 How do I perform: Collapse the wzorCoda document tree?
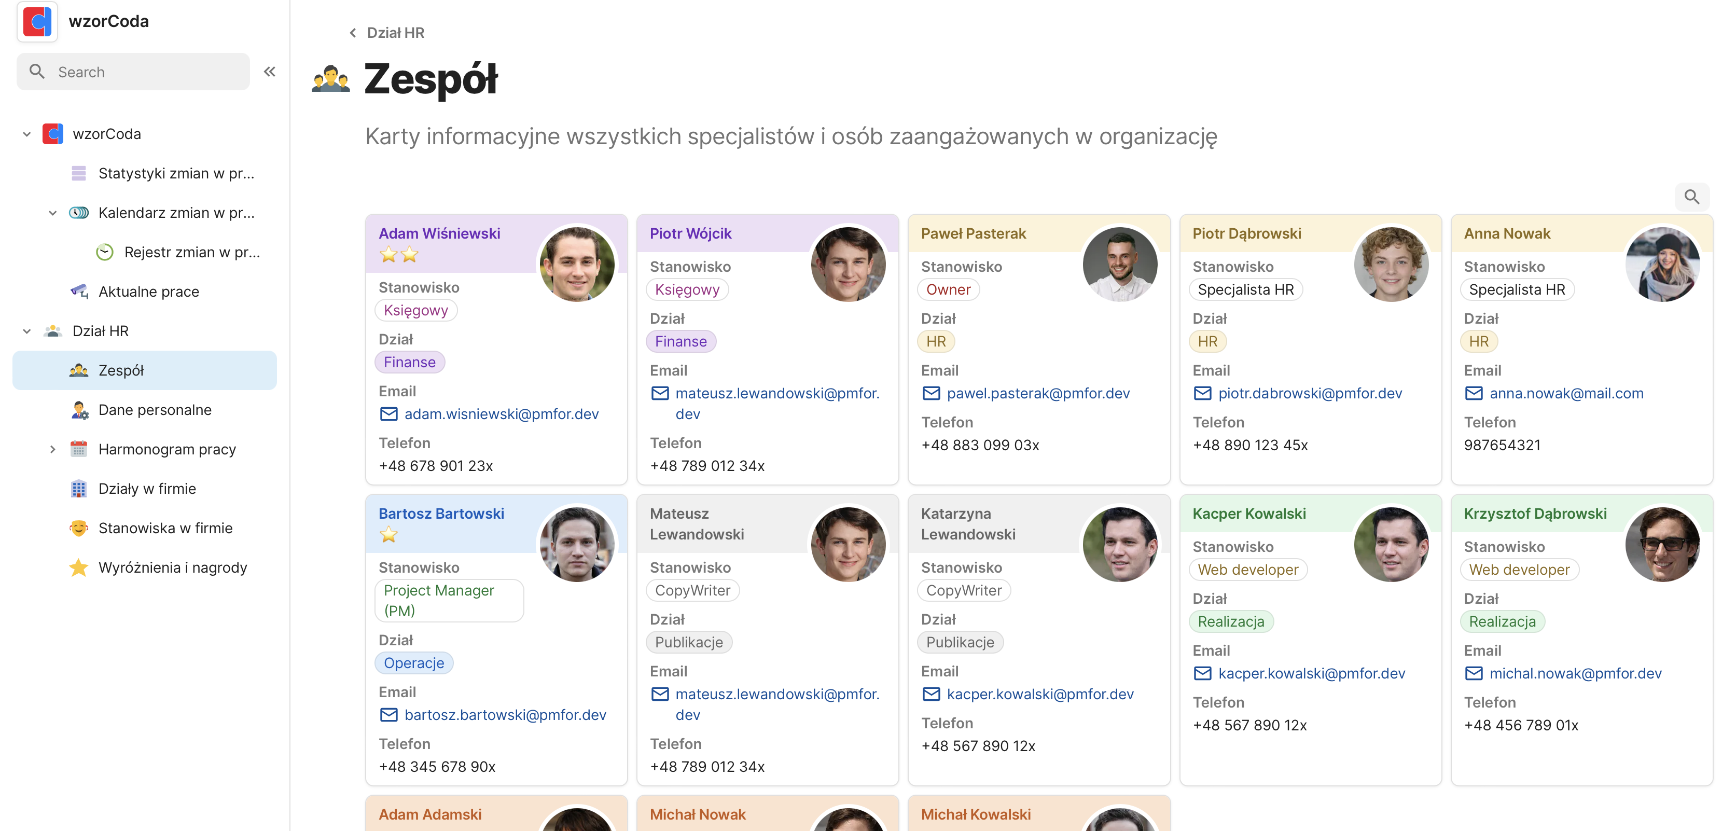pyautogui.click(x=27, y=133)
